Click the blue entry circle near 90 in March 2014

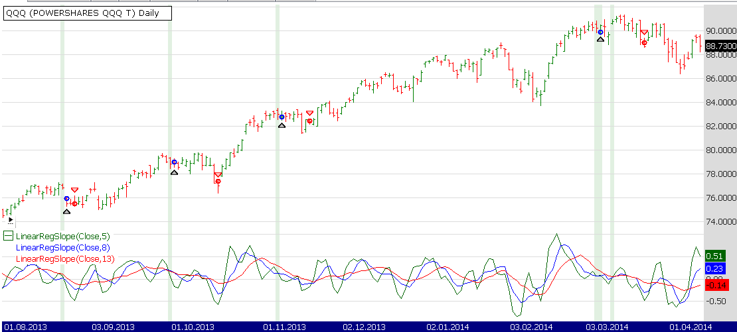tap(600, 32)
